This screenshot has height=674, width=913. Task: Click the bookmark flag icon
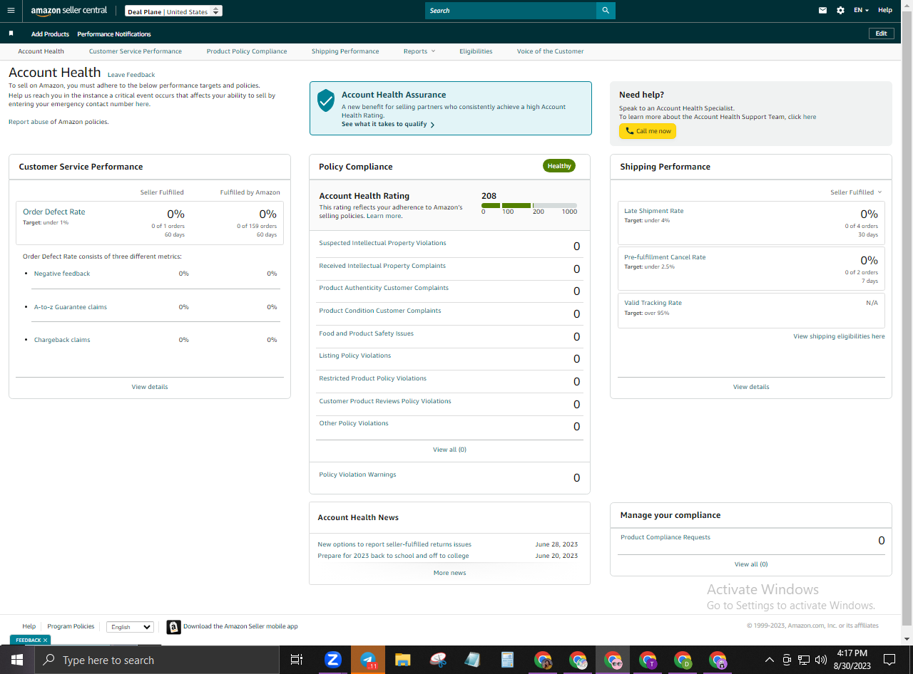(x=11, y=33)
